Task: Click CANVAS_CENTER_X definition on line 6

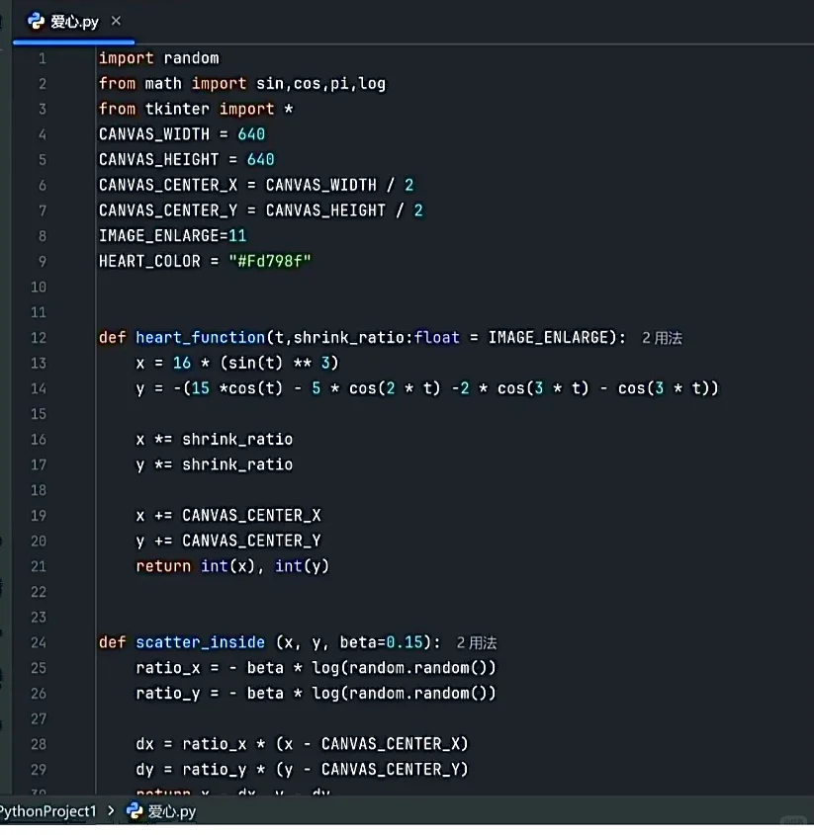Action: (168, 186)
